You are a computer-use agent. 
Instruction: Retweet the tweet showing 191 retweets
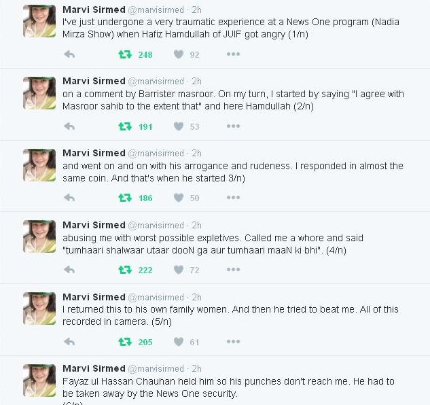(x=125, y=126)
